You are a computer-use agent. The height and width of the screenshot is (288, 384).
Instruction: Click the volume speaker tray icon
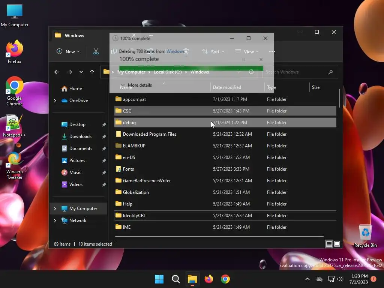[340, 279]
